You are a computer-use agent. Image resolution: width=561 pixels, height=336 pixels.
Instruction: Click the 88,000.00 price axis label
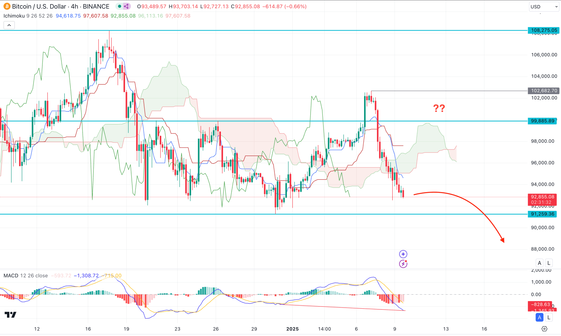pyautogui.click(x=543, y=249)
